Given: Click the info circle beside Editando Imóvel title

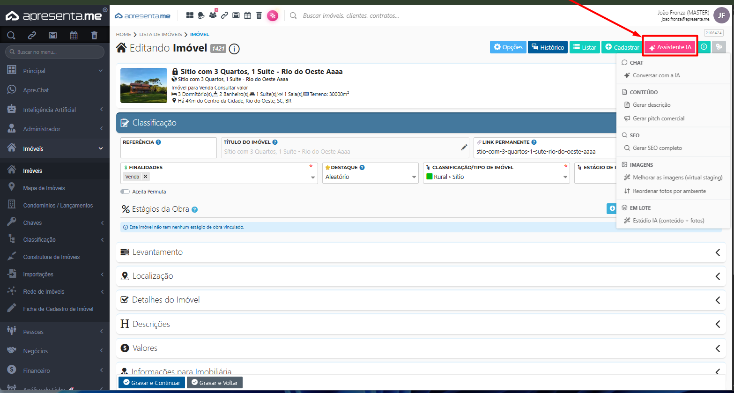Looking at the screenshot, I should [x=234, y=48].
